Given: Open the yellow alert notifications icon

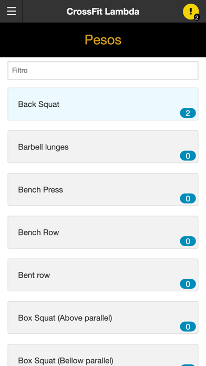Looking at the screenshot, I should click(191, 11).
